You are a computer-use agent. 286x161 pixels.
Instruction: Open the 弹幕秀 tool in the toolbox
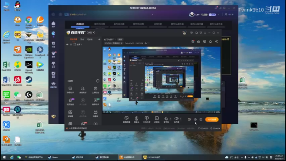click(x=95, y=113)
